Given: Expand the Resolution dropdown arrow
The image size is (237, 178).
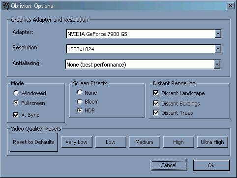Looking at the screenshot, I should pyautogui.click(x=218, y=49).
